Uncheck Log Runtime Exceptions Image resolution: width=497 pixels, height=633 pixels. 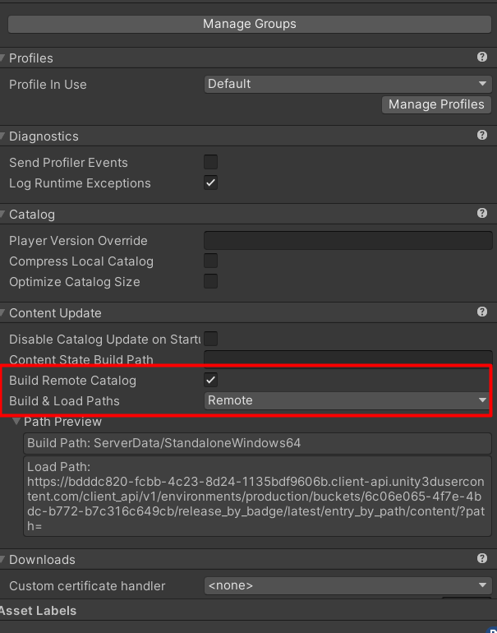(211, 183)
